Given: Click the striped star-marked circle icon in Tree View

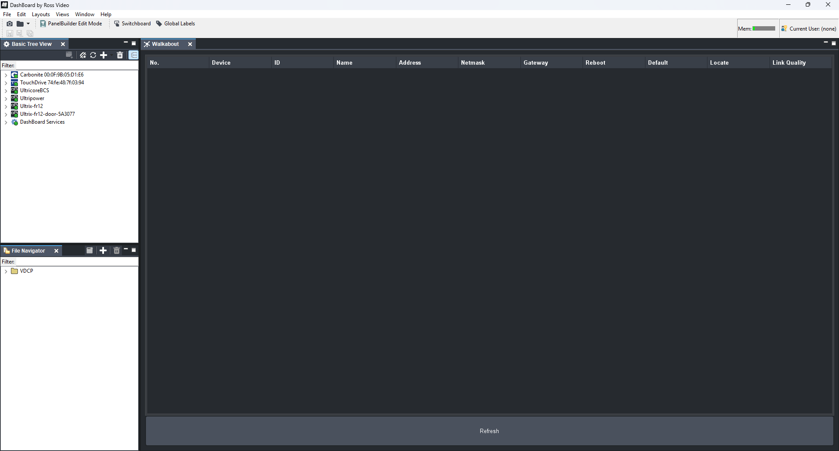Looking at the screenshot, I should [x=83, y=55].
